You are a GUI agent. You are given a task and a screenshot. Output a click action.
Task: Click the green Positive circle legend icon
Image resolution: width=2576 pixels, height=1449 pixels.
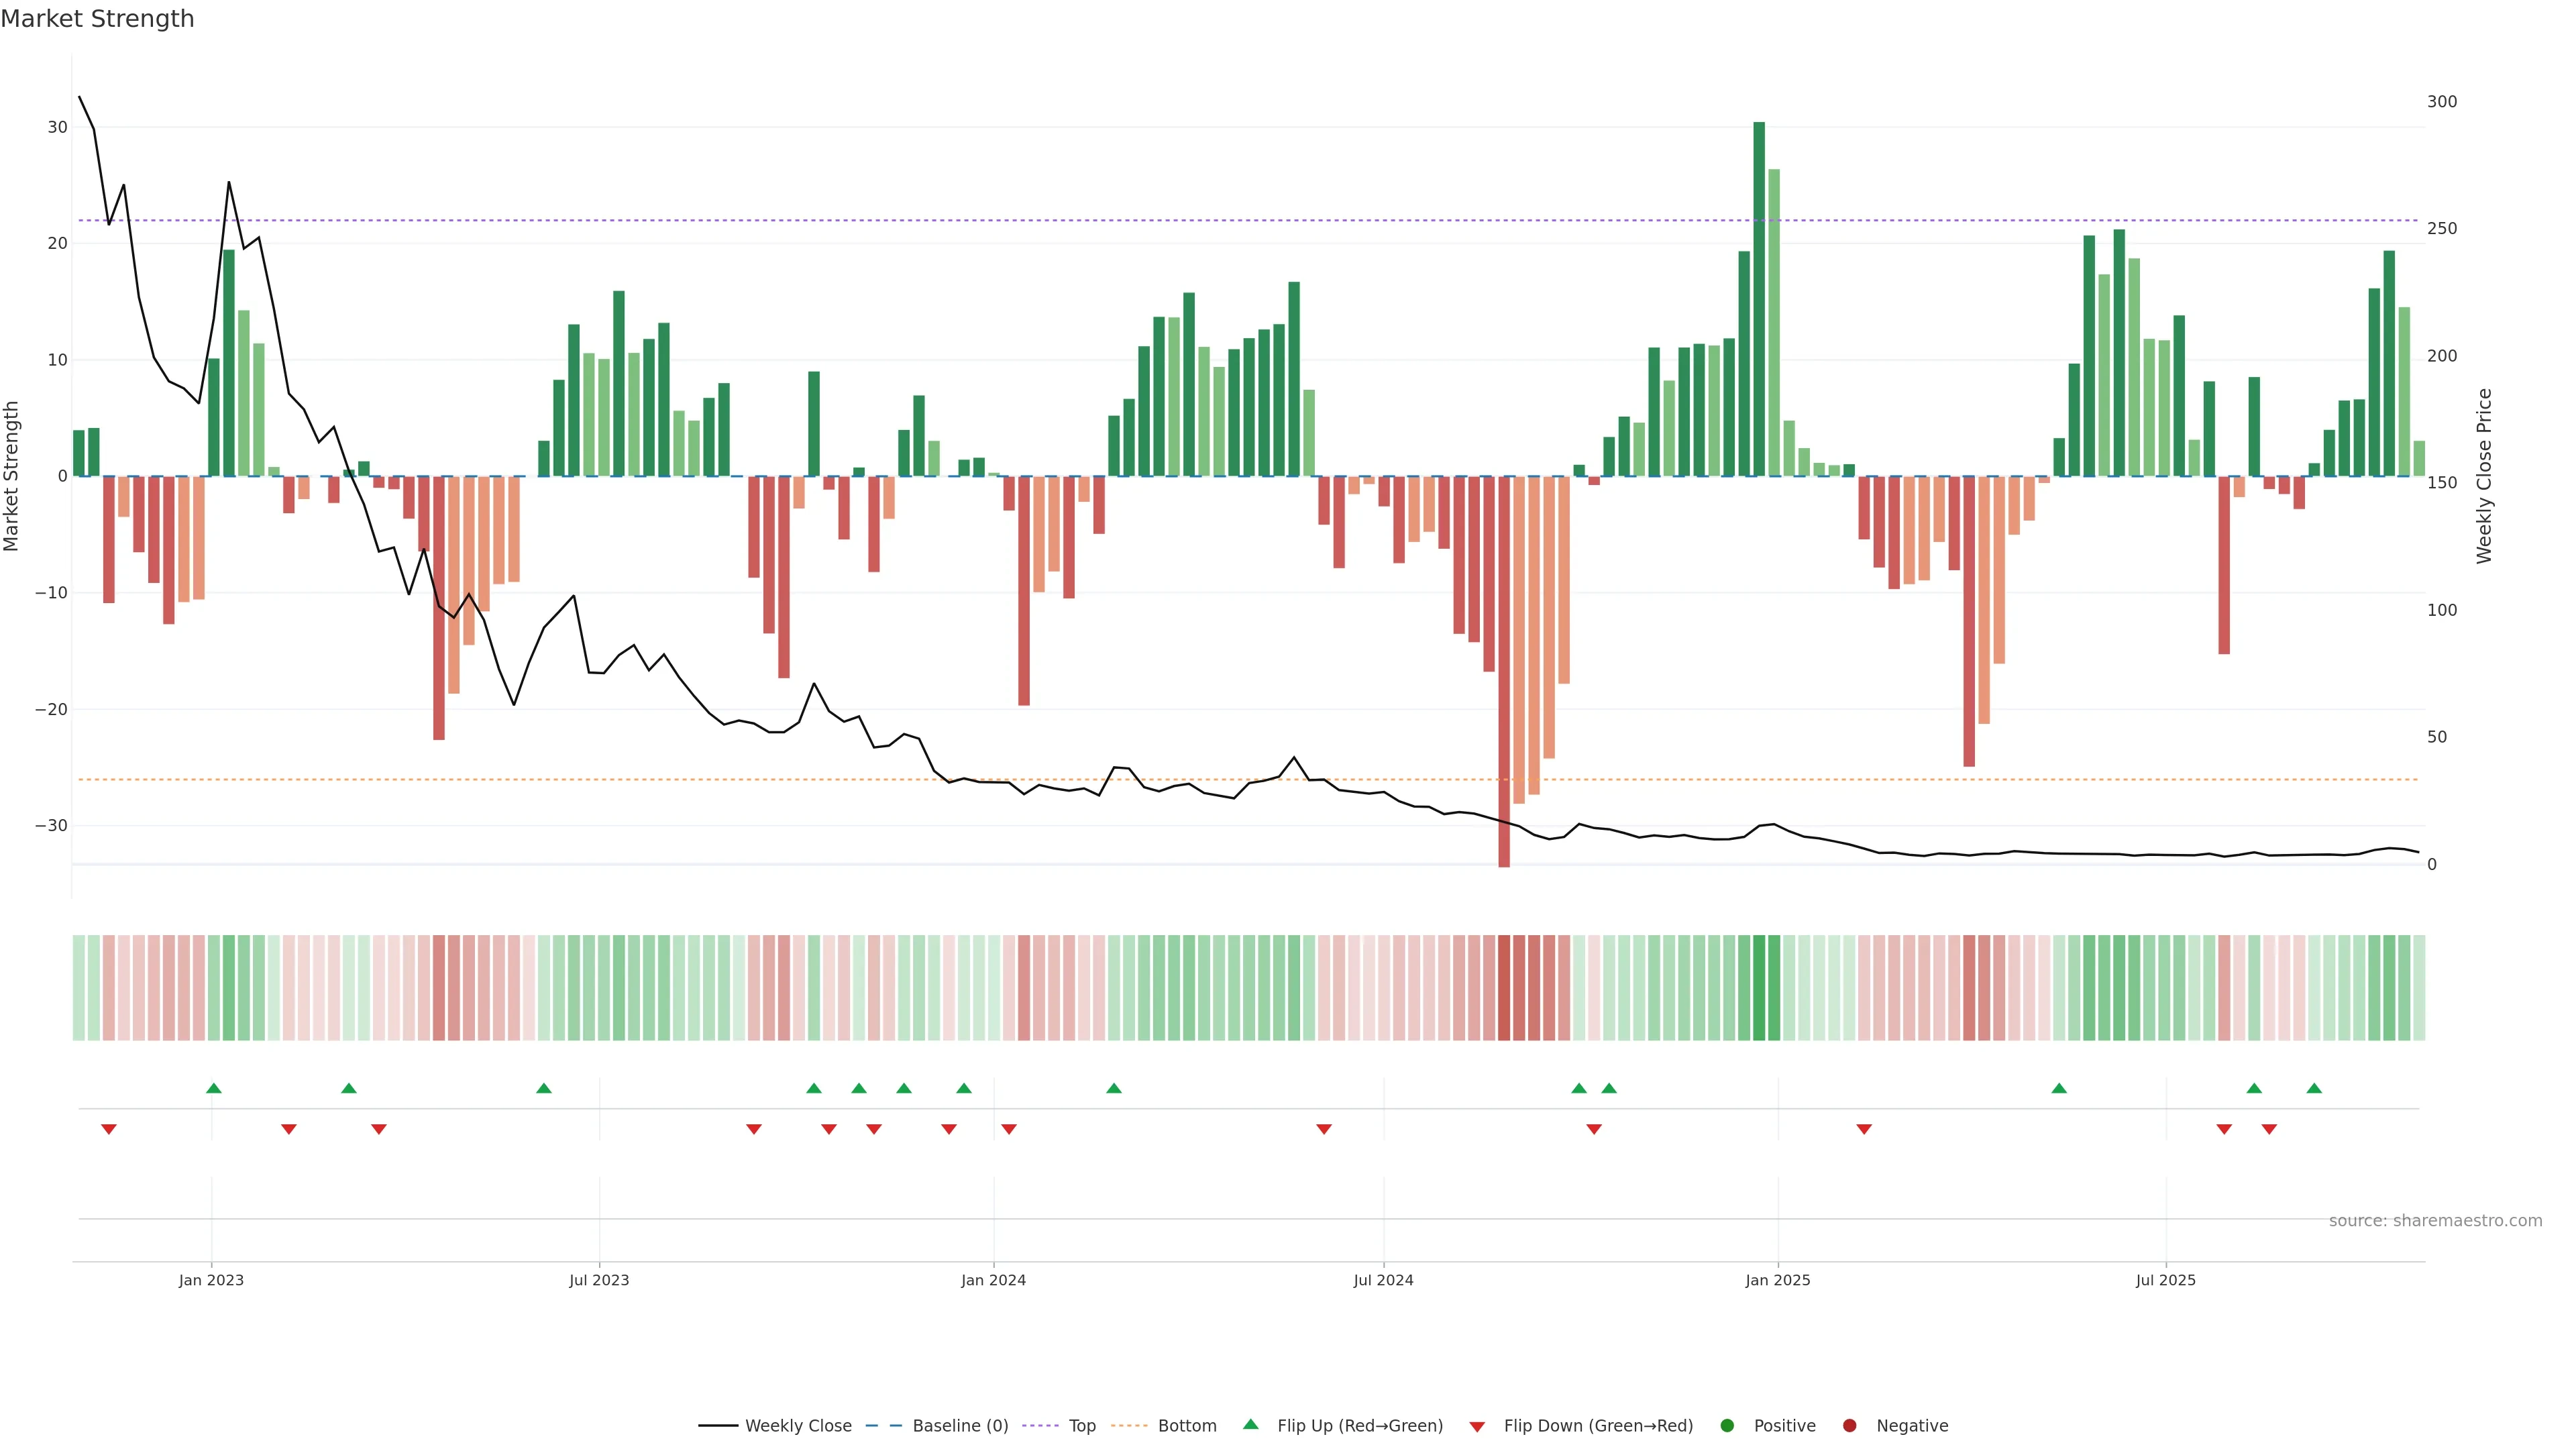1727,1426
